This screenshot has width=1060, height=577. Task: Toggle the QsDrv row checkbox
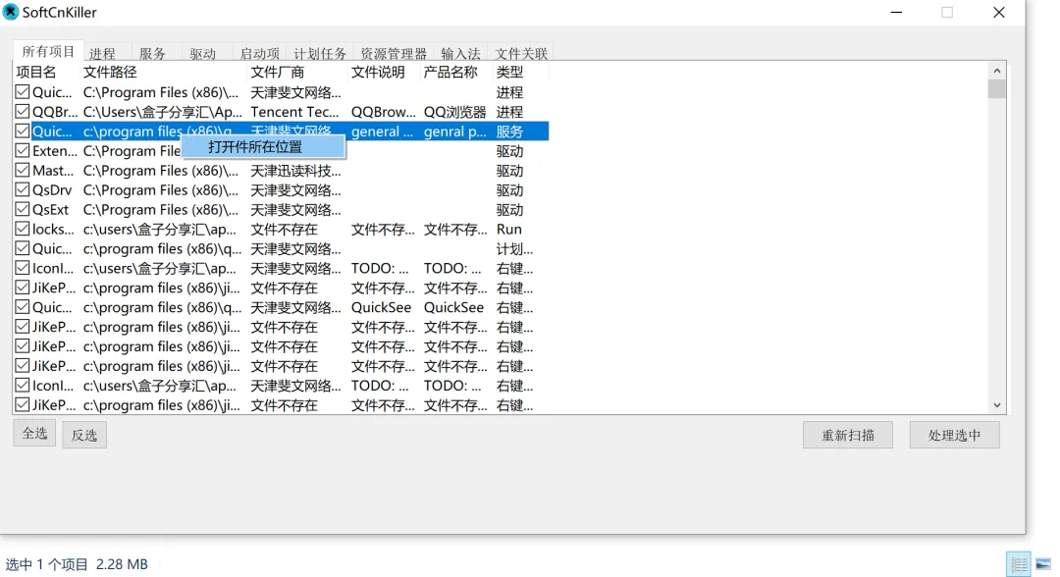[x=23, y=189]
